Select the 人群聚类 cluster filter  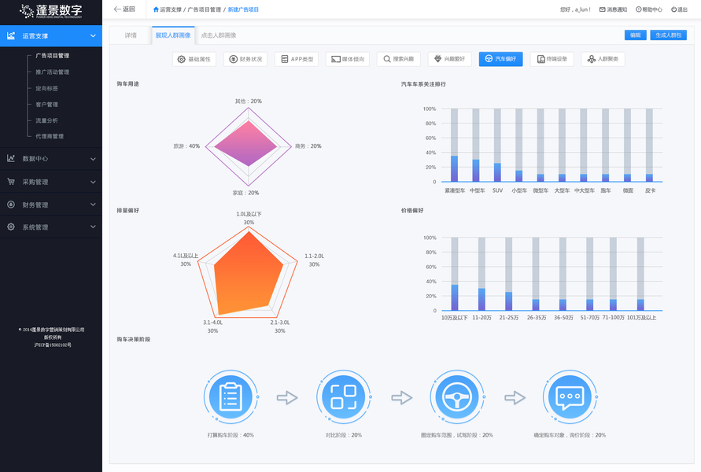tap(603, 59)
